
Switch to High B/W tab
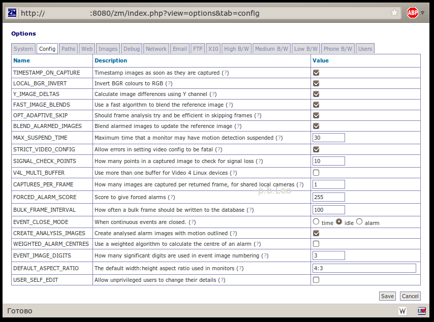click(x=236, y=49)
